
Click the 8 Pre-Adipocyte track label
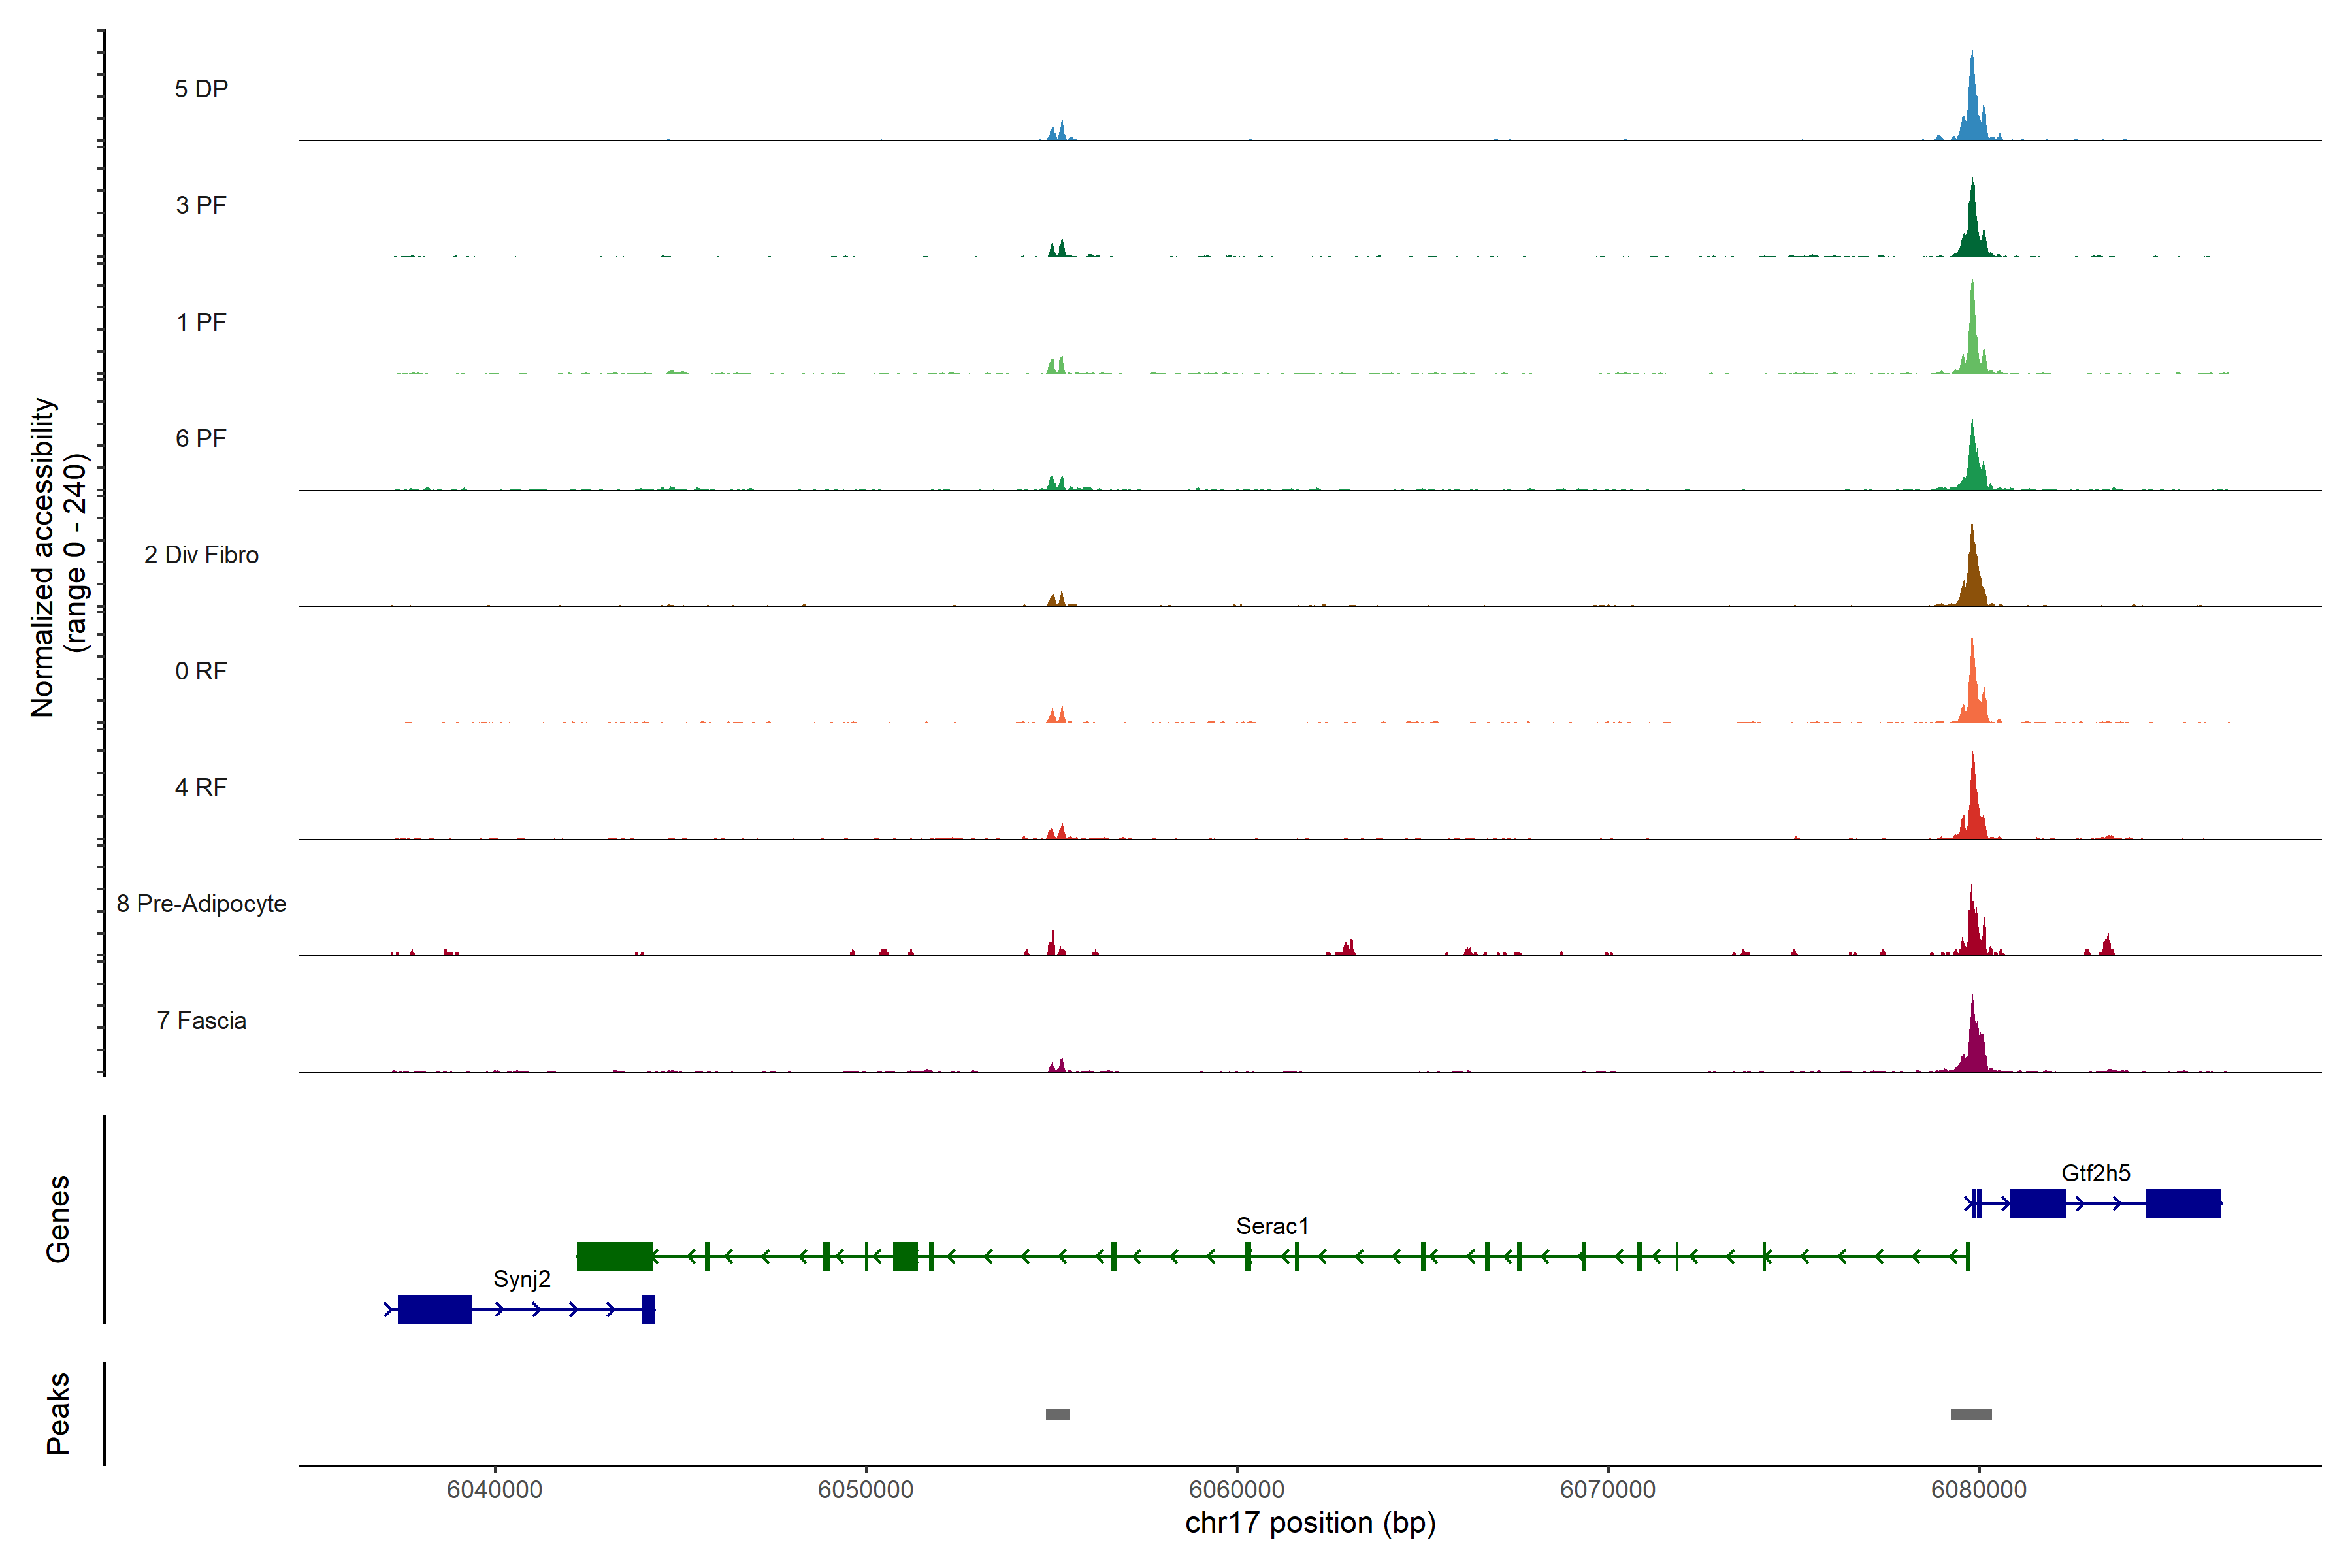tap(201, 904)
